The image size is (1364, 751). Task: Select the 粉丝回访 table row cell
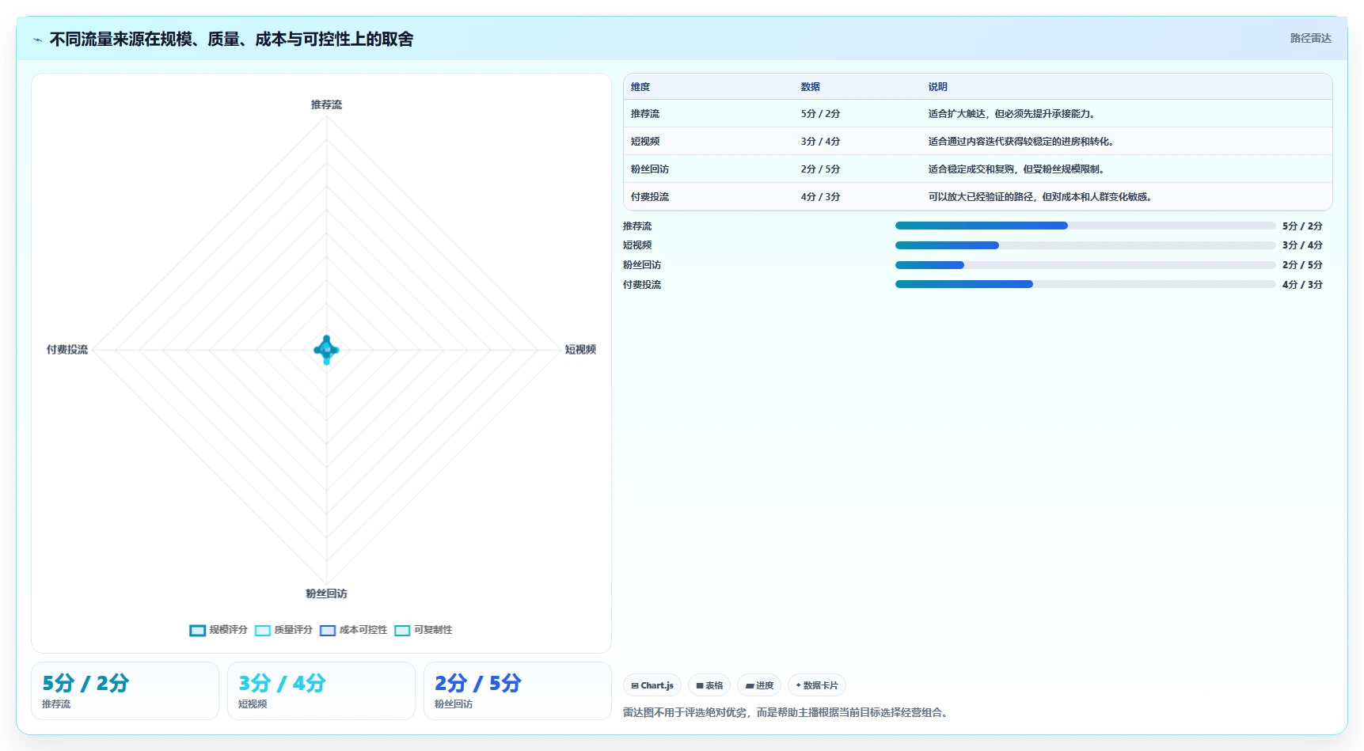click(650, 169)
